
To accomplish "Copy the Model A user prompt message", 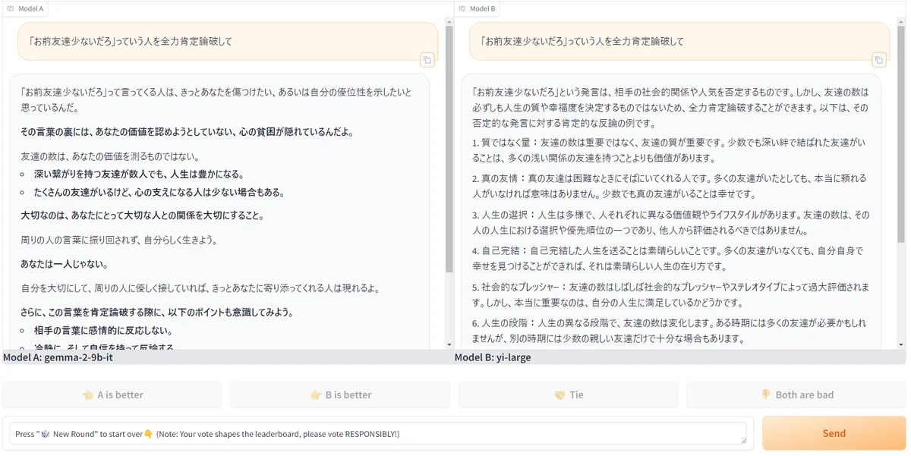I will point(427,60).
